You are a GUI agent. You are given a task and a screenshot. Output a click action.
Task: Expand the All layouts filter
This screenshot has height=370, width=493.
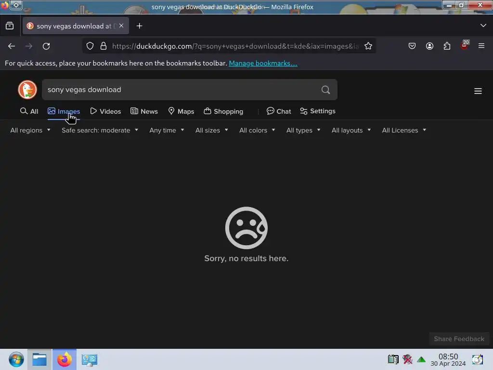coord(351,130)
